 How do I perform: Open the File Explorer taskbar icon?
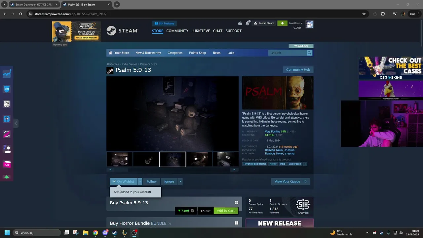(x=86, y=233)
